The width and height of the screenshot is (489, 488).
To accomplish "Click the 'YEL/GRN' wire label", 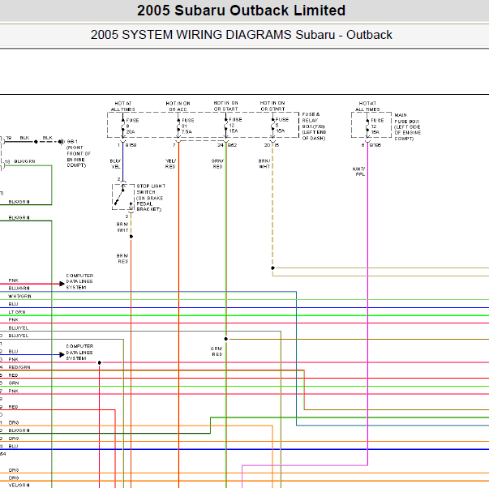I will pyautogui.click(x=19, y=486).
